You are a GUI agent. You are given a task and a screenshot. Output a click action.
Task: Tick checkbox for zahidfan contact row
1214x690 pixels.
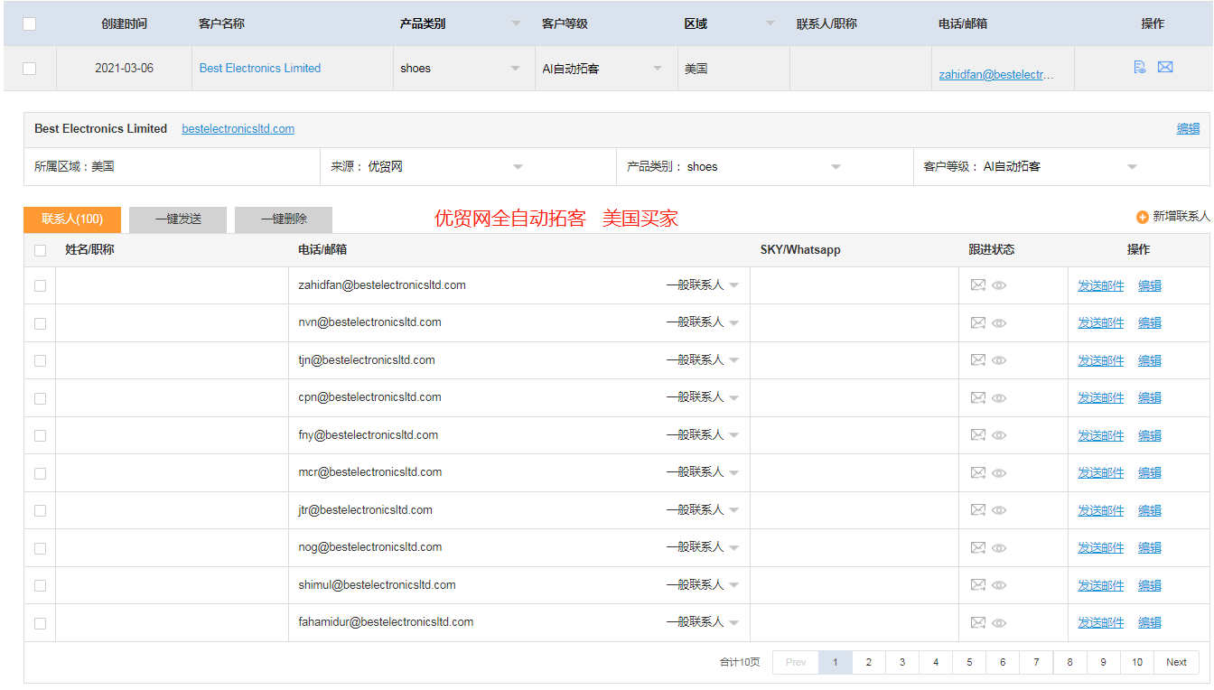click(x=40, y=285)
